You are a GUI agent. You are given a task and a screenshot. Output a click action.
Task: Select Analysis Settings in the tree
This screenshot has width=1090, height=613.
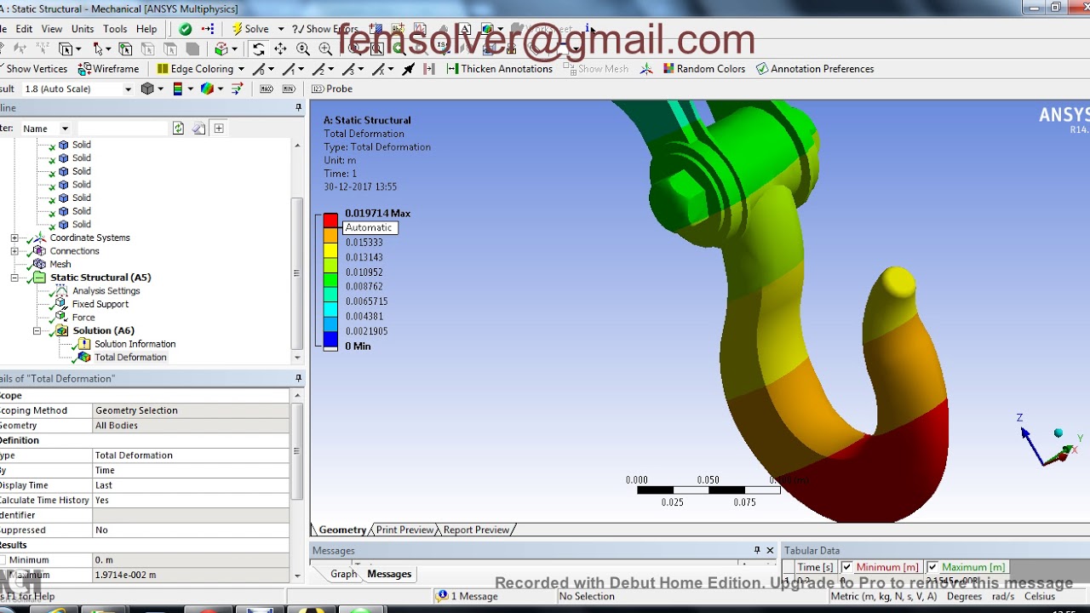106,291
